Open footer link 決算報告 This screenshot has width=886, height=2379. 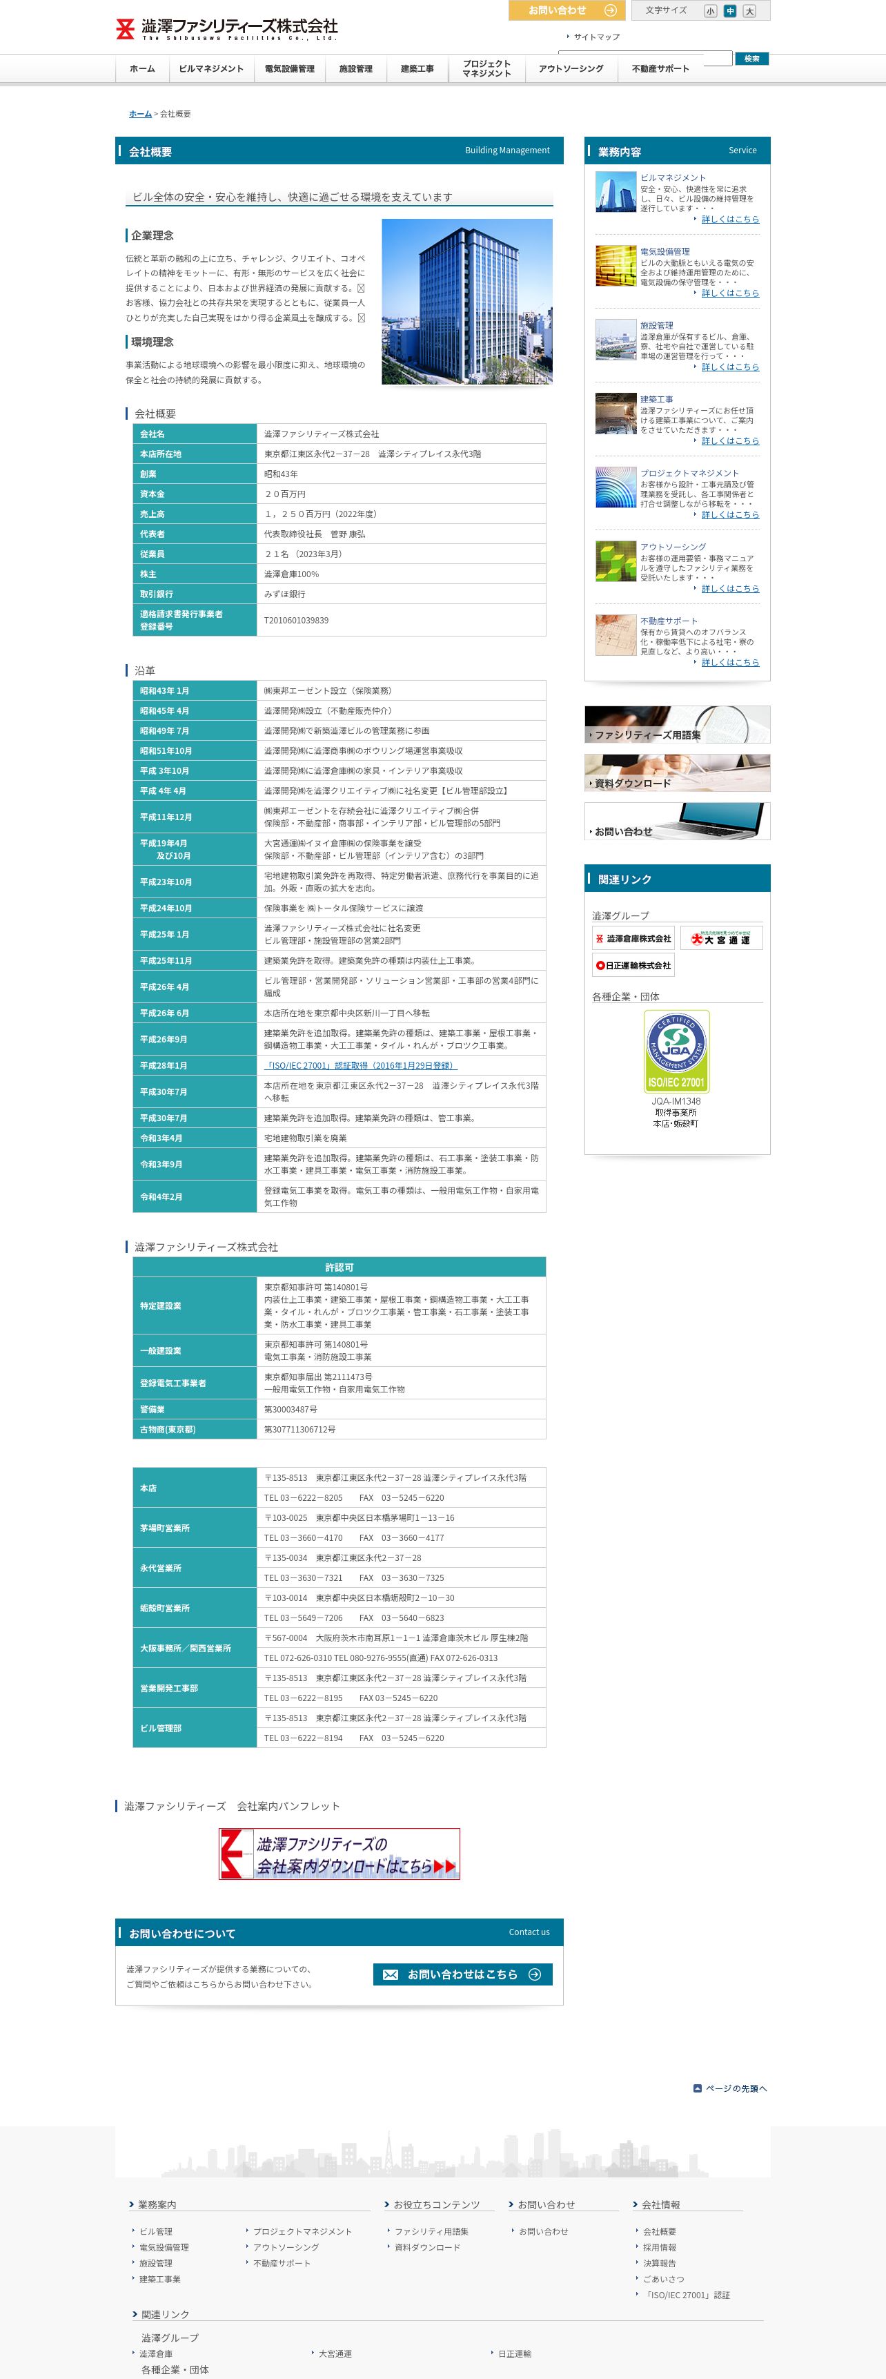pyautogui.click(x=659, y=2264)
